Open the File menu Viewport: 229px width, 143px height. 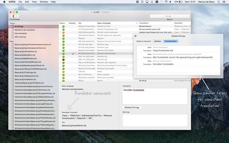[x=20, y=2]
